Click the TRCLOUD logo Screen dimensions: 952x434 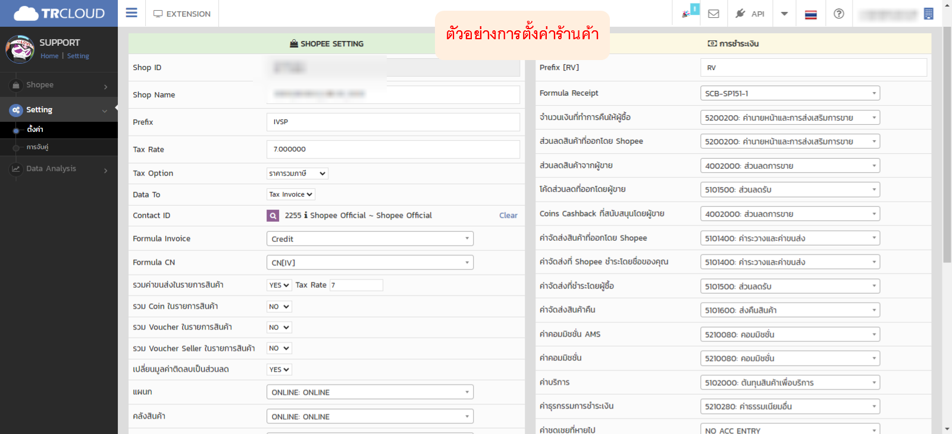click(x=59, y=13)
